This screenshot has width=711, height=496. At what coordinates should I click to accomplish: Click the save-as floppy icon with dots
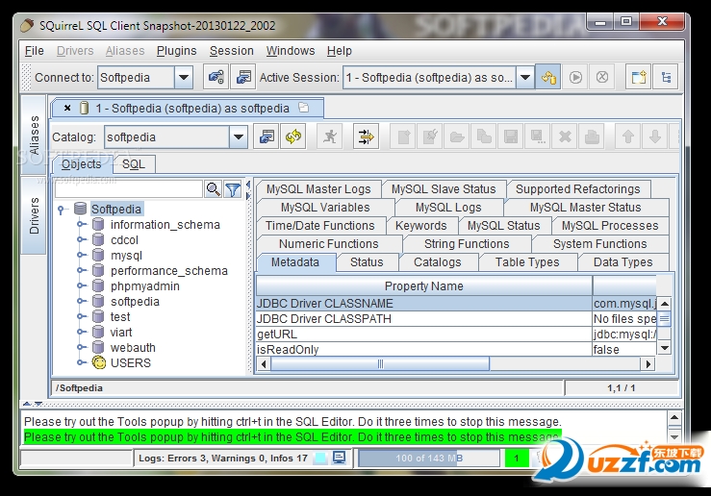pos(538,136)
